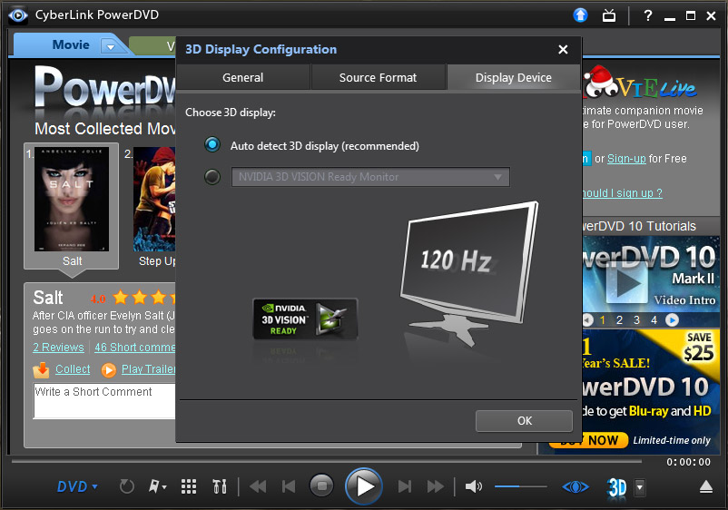728x510 pixels.
Task: Open the bookmark icon menu
Action: pos(157,486)
